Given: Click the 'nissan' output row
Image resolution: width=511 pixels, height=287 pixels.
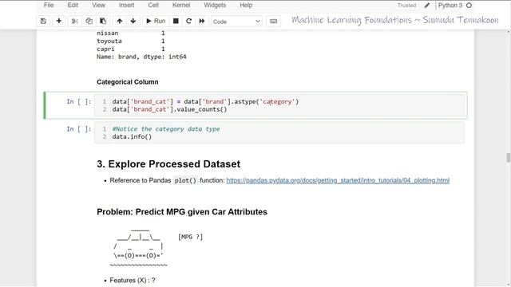Looking at the screenshot, I should point(131,33).
